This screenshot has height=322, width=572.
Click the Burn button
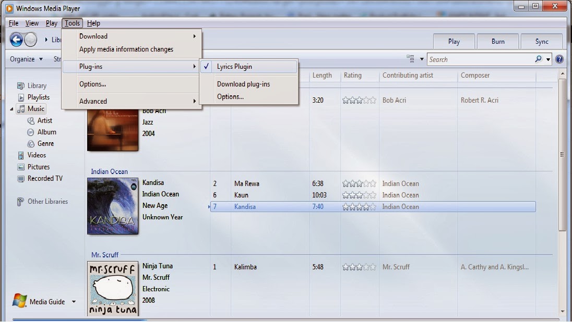coord(497,41)
